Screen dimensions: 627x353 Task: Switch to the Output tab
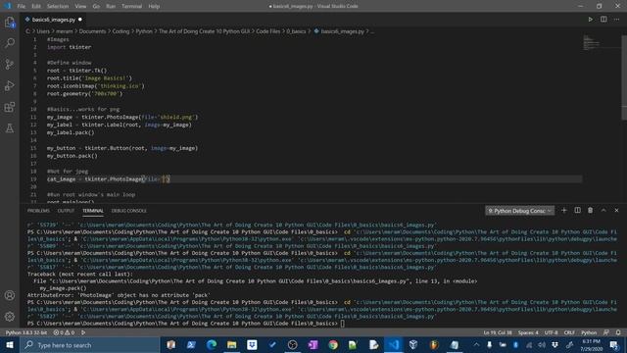pos(66,211)
